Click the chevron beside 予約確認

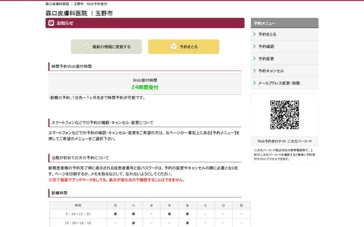(x=254, y=47)
